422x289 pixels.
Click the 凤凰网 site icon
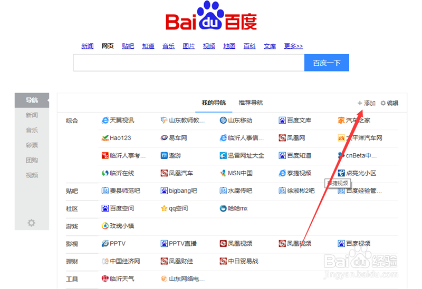pos(282,138)
